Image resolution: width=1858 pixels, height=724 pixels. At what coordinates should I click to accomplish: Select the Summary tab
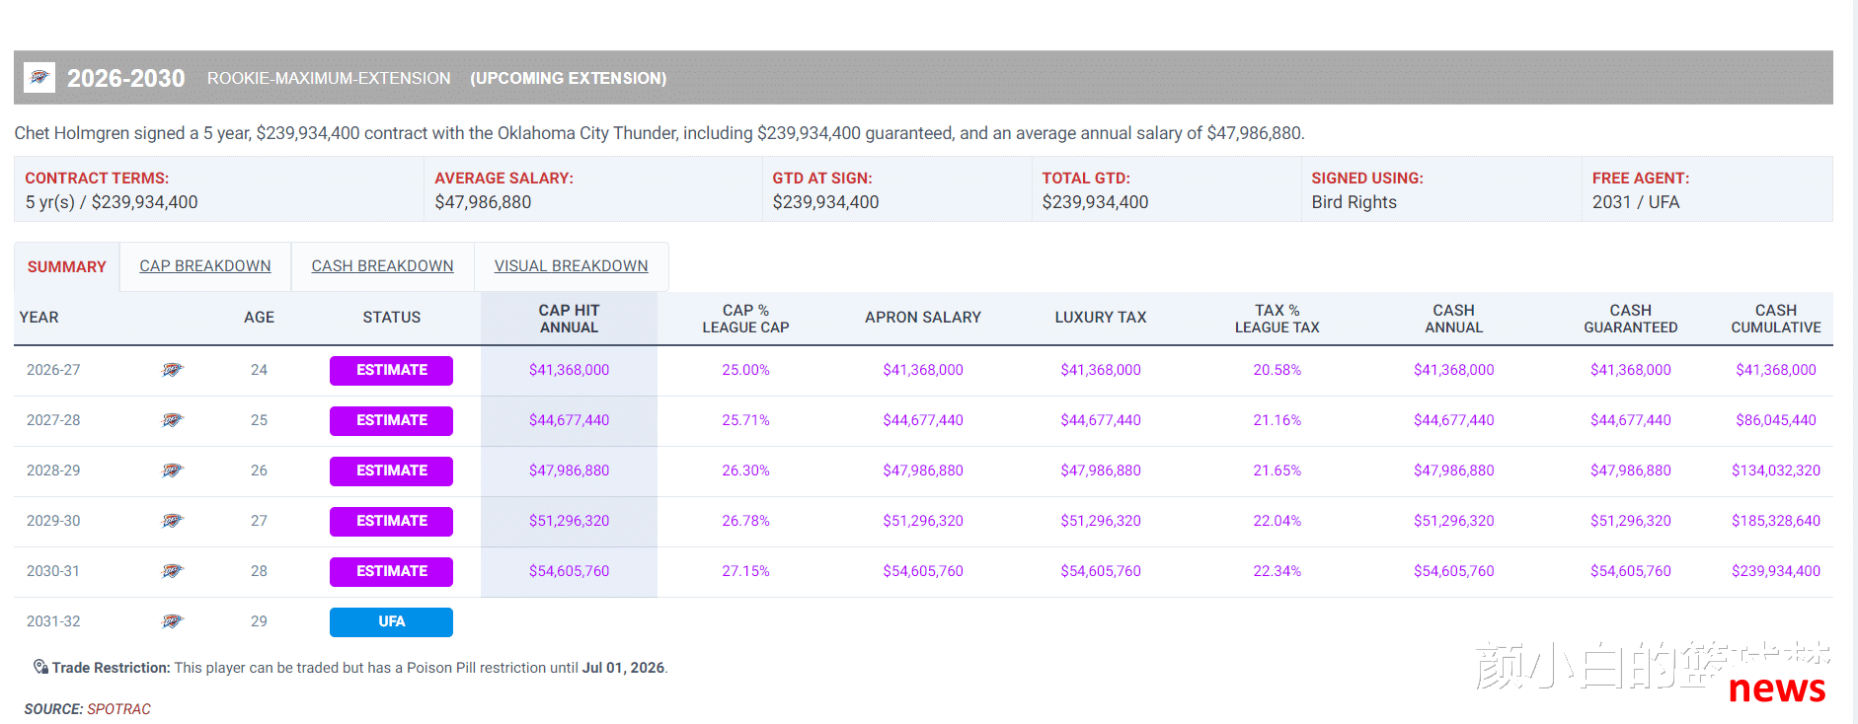tap(67, 267)
